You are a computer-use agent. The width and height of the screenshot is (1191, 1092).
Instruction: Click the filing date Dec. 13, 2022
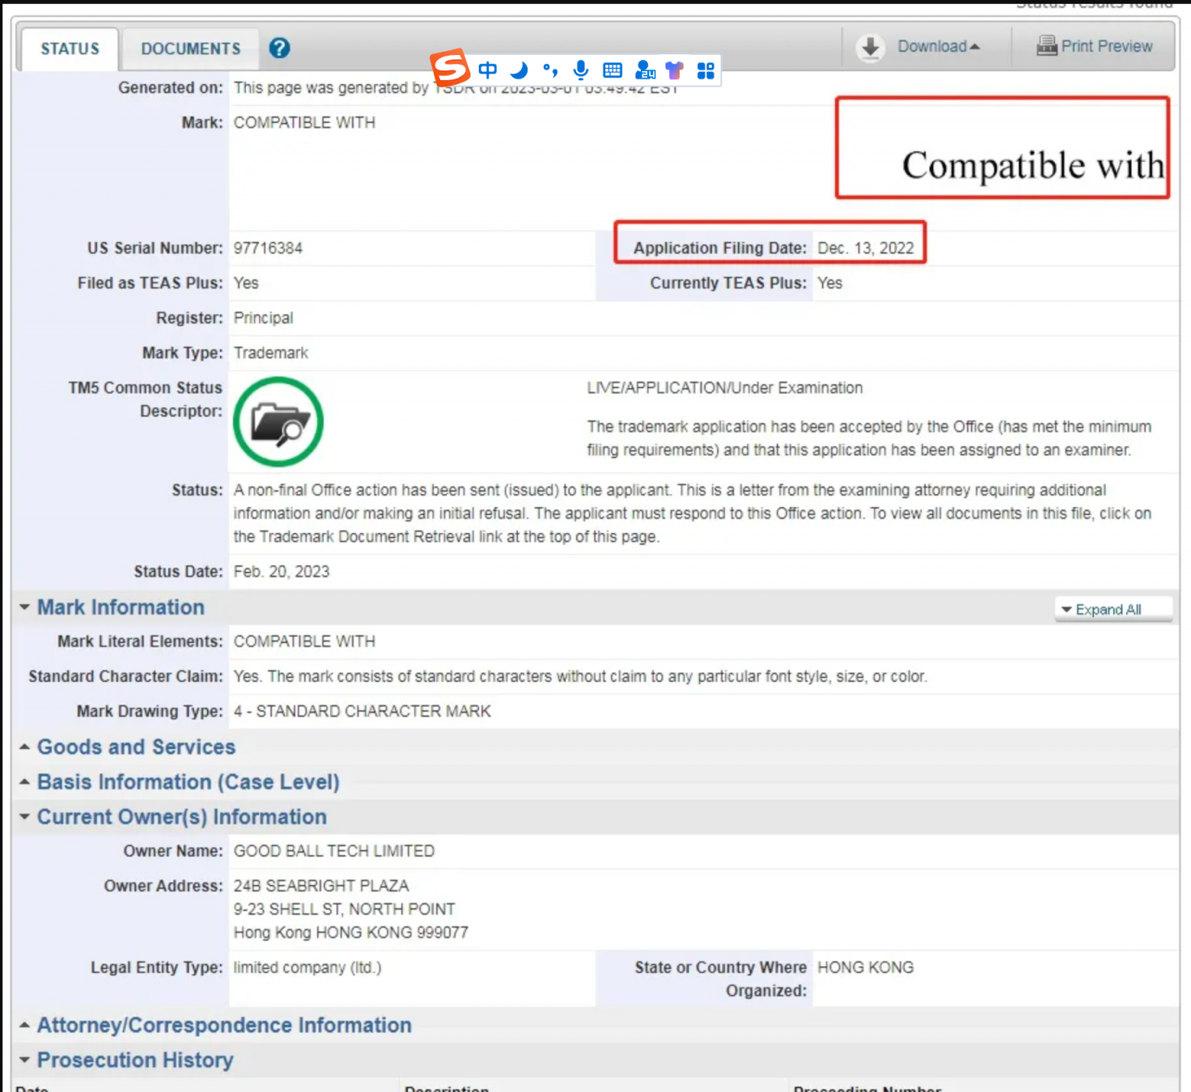tap(865, 248)
